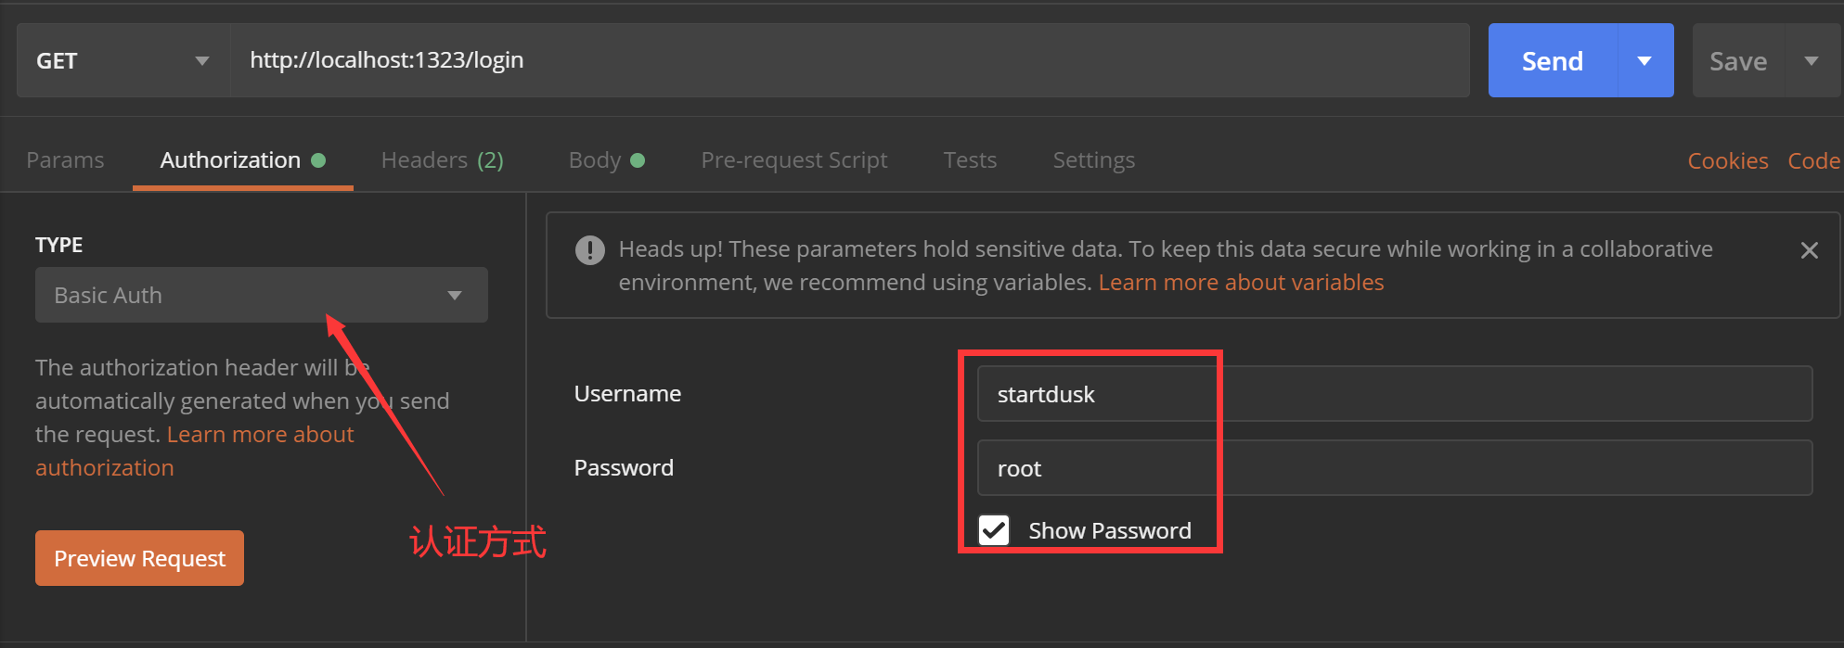This screenshot has height=648, width=1844.
Task: Click the Preview Request button
Action: [x=139, y=558]
